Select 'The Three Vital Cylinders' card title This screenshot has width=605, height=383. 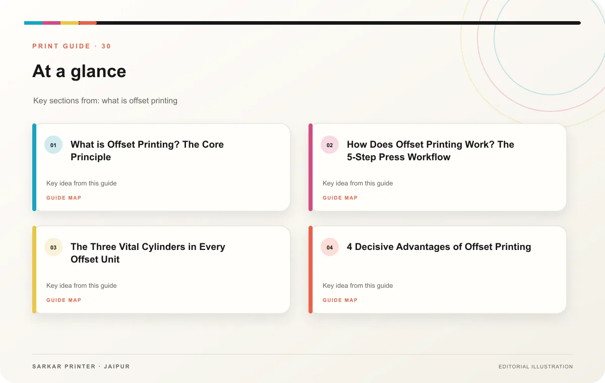point(148,253)
